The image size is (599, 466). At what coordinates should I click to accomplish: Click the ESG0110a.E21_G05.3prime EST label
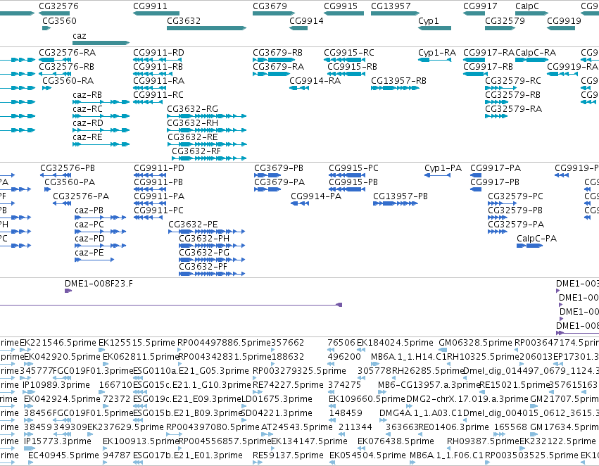(191, 371)
